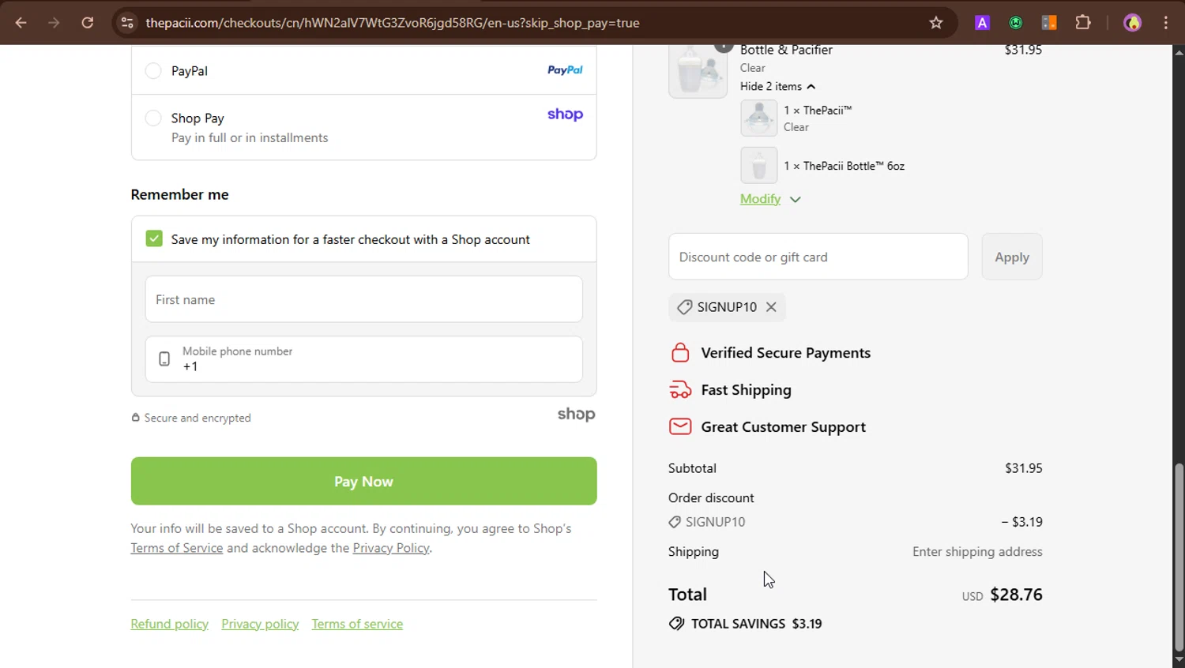The height and width of the screenshot is (668, 1185).
Task: Click the TOTAL SAVINGS $3.19 text
Action: (757, 624)
